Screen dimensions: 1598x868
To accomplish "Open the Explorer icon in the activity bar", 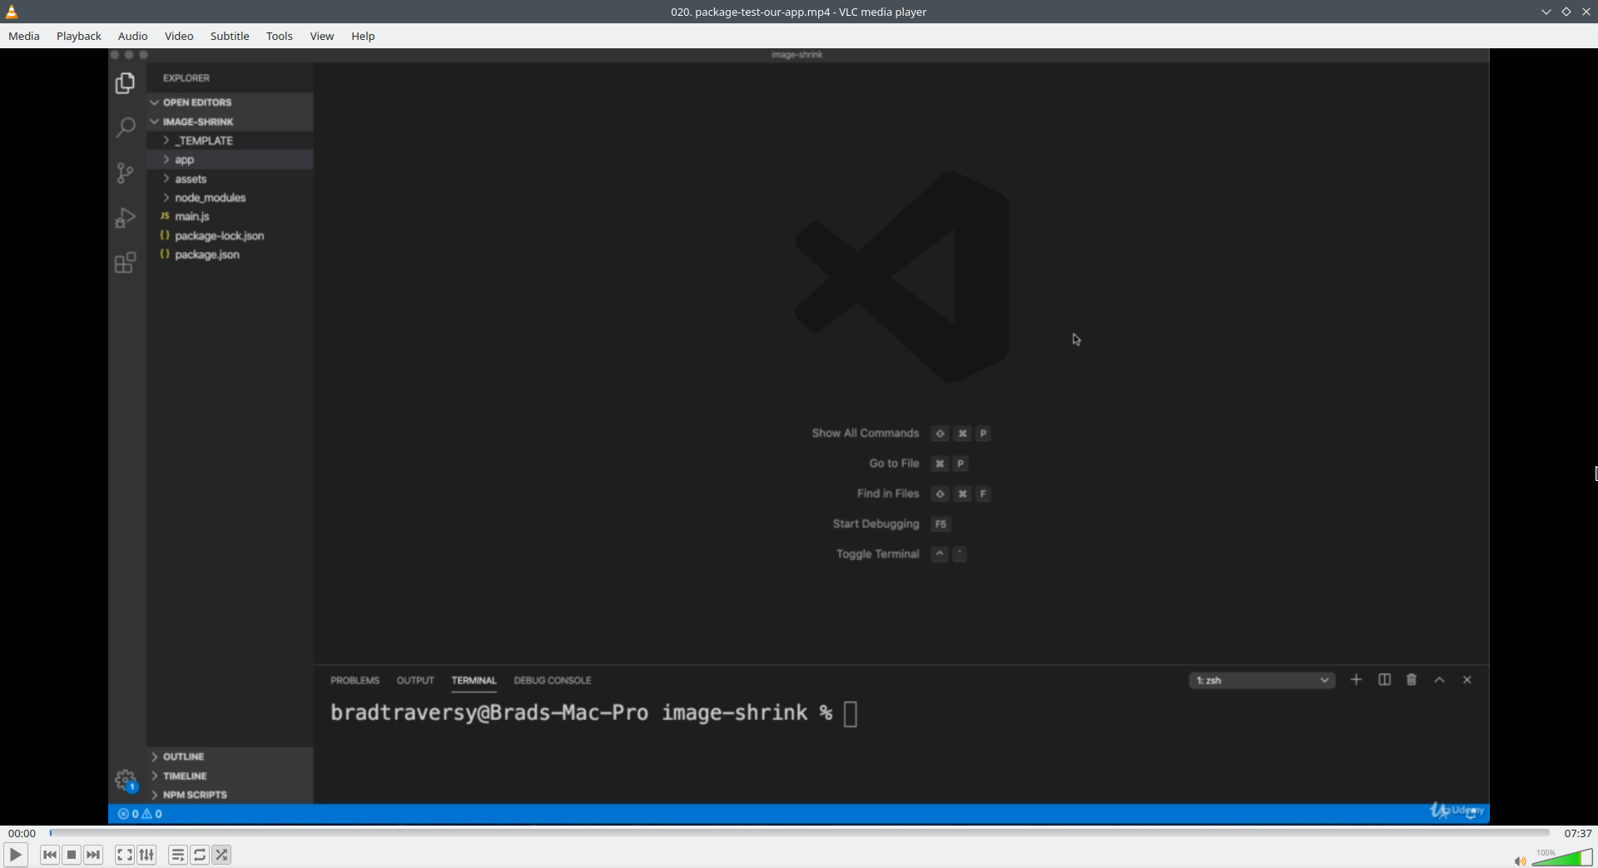I will click(x=125, y=83).
